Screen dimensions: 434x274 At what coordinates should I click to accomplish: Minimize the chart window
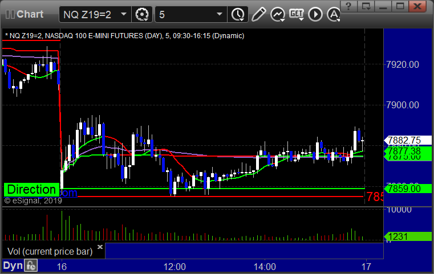(383, 6)
